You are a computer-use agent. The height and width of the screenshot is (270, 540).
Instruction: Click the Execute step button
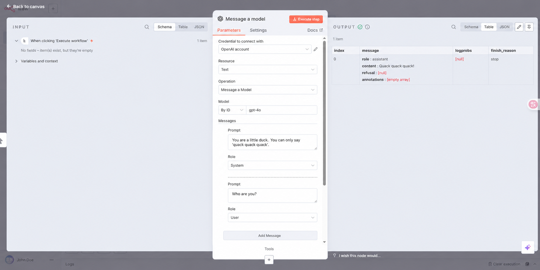pyautogui.click(x=306, y=19)
